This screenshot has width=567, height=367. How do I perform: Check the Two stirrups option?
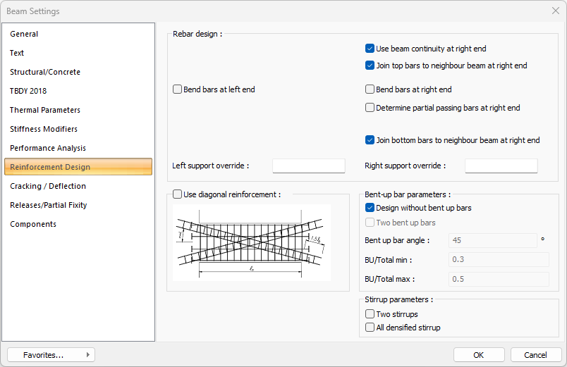[x=370, y=314]
